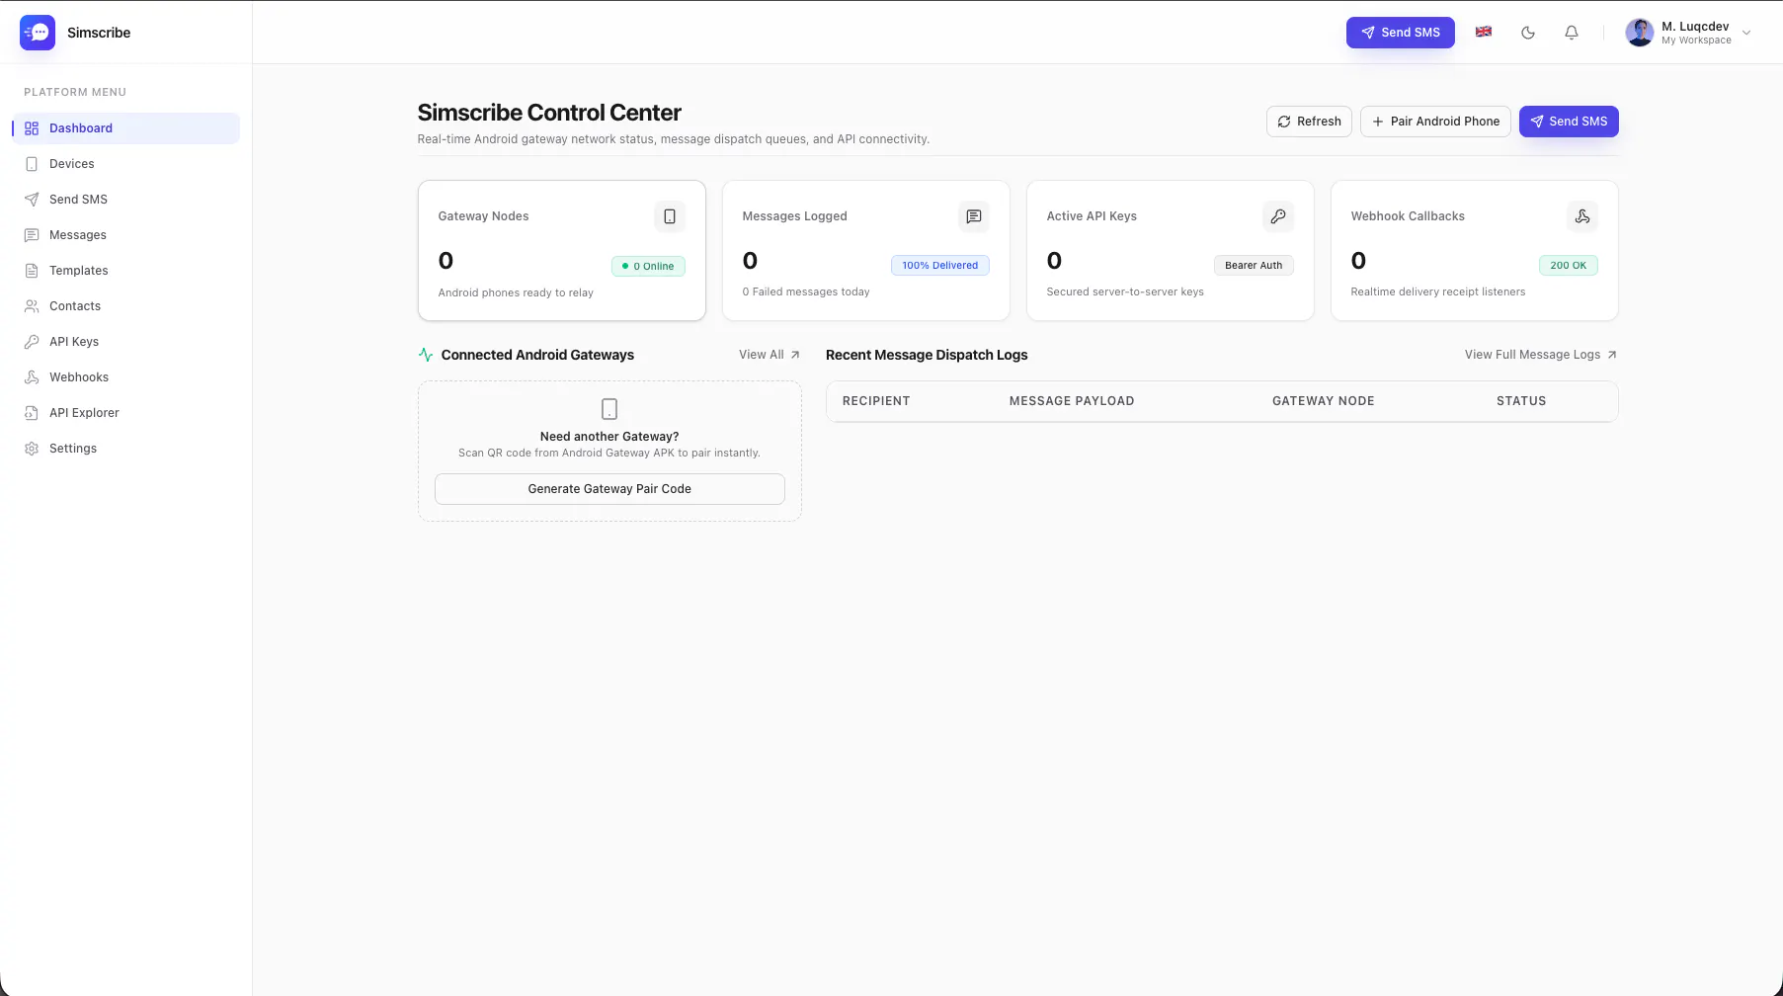This screenshot has height=996, width=1783.
Task: Open View Full Message Logs link
Action: tap(1541, 355)
